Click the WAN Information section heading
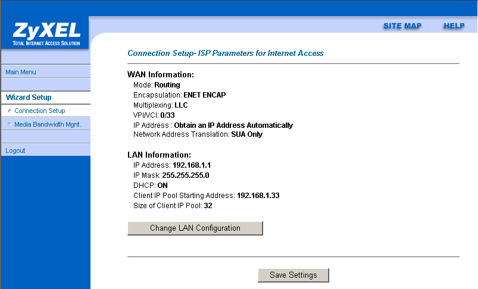This screenshot has width=478, height=289. [161, 75]
